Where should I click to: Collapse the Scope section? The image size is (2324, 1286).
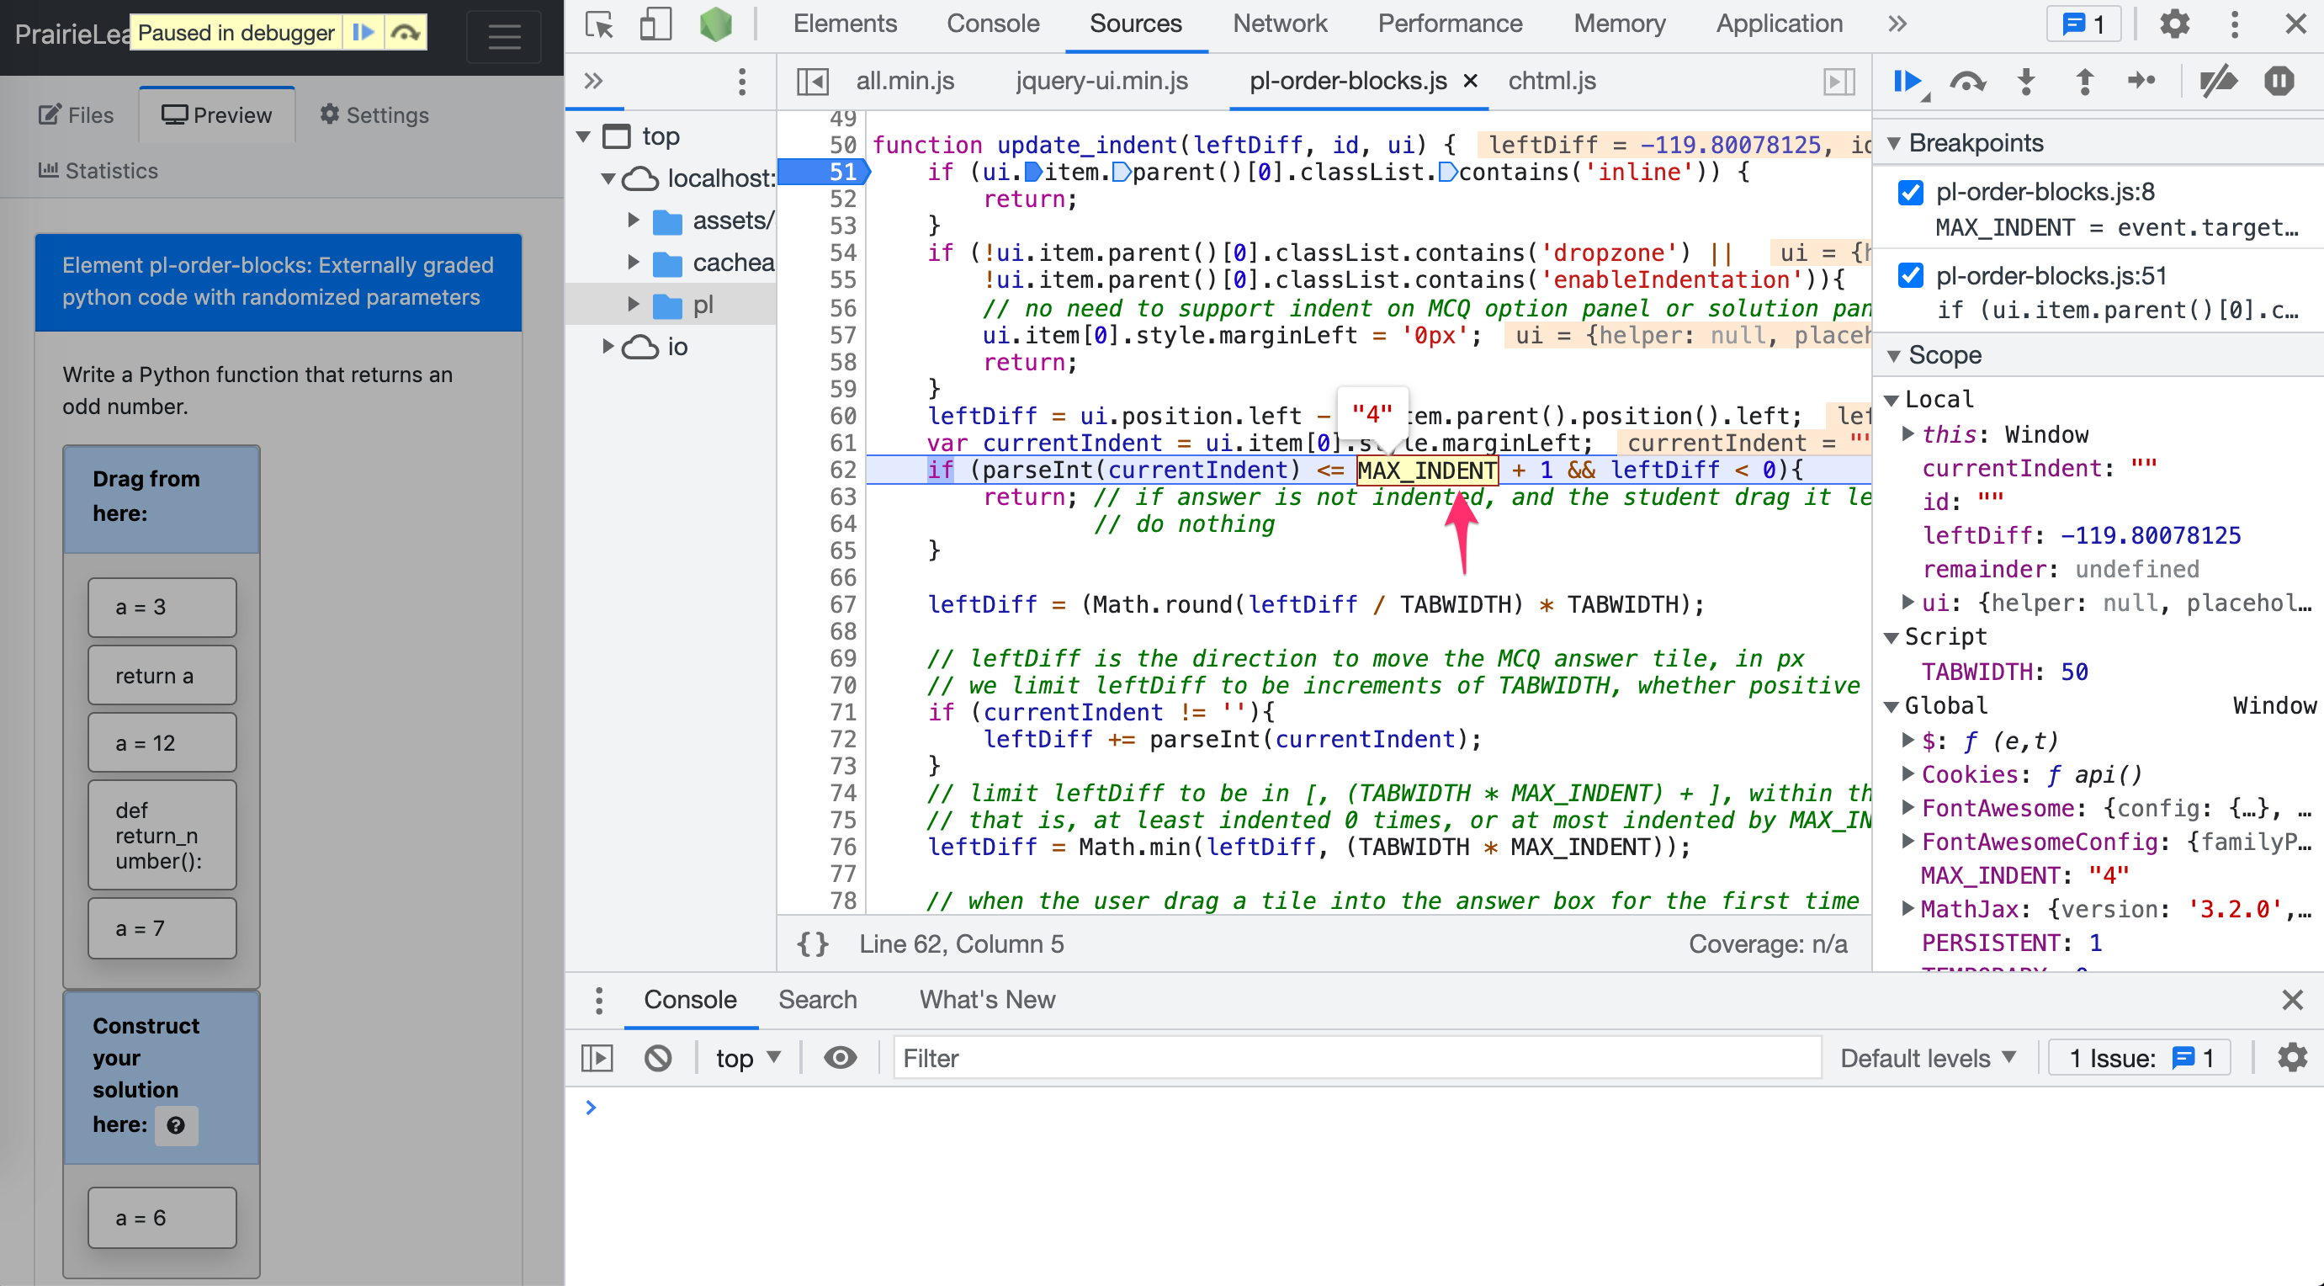[x=1894, y=354]
